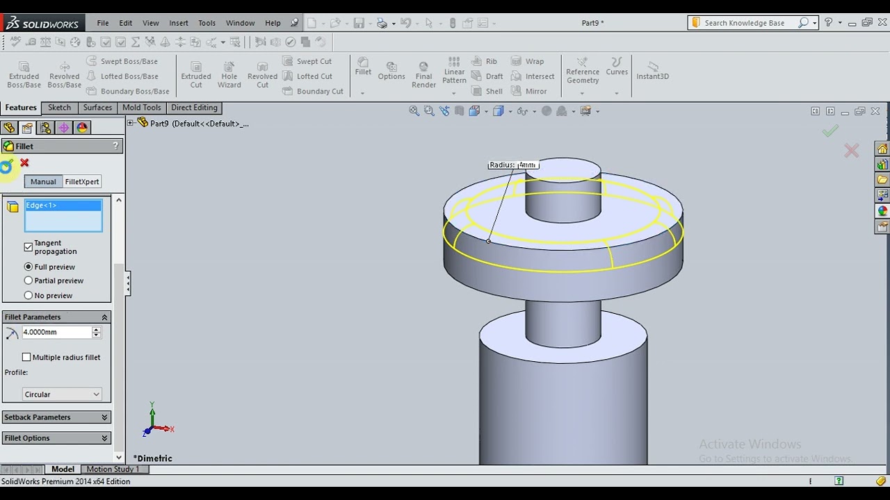Select the Extruded Cut tool

click(x=196, y=74)
